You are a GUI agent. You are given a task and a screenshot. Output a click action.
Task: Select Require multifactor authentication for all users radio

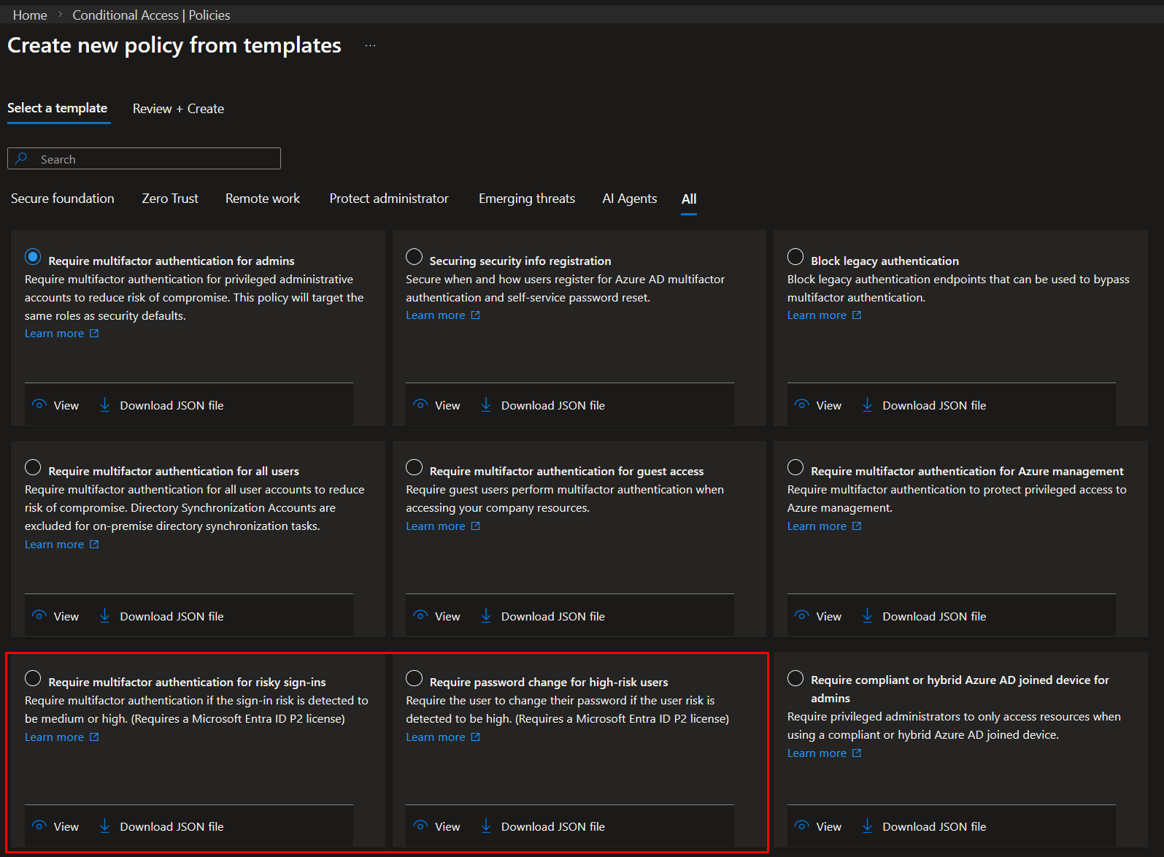[33, 467]
